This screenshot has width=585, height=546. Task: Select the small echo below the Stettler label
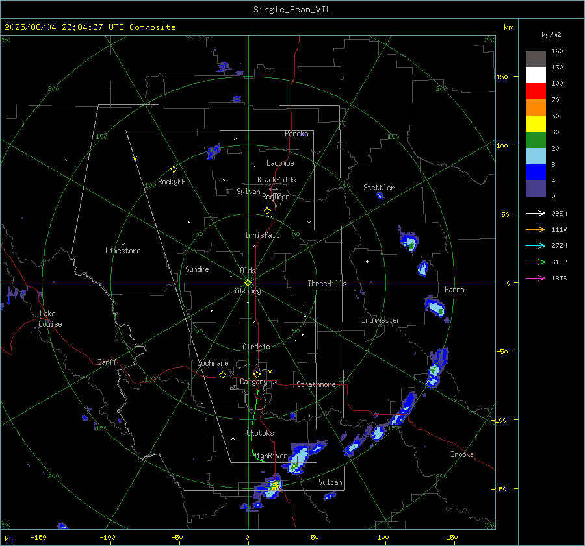click(x=380, y=195)
